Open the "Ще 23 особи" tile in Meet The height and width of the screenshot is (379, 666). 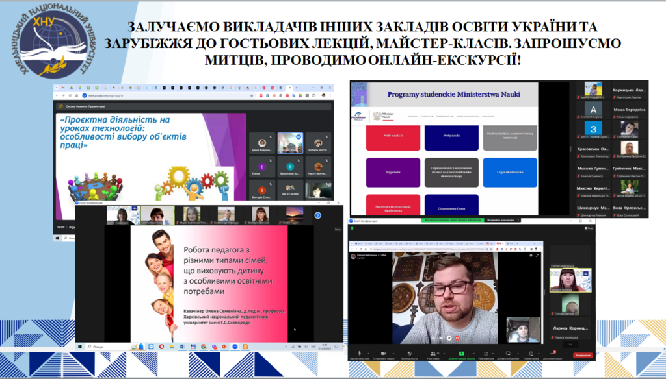click(290, 189)
